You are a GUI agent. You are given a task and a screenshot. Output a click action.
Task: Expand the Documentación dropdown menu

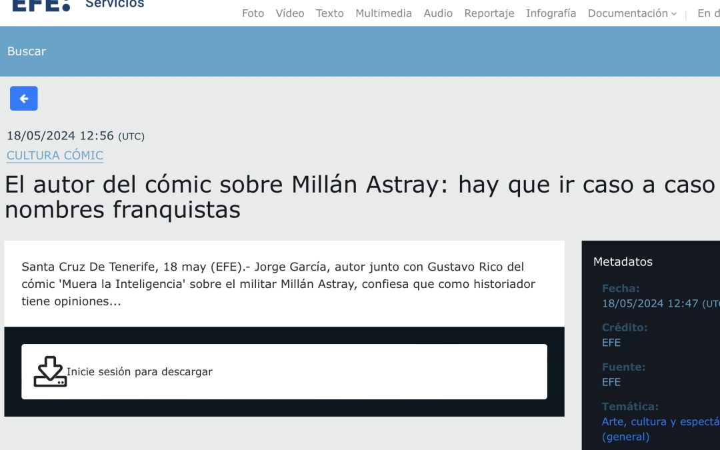[632, 13]
